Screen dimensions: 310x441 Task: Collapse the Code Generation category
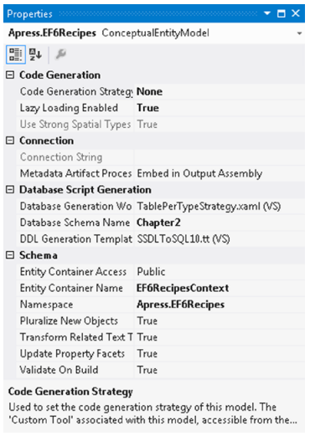(10, 75)
